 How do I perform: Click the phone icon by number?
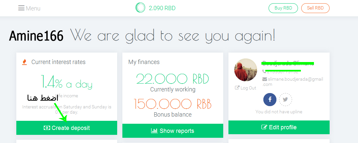(264, 71)
